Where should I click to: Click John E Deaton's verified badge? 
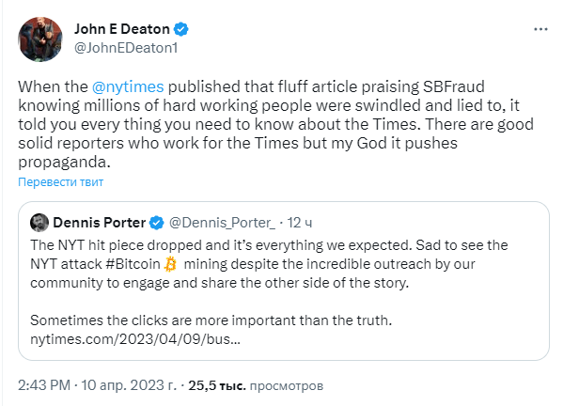pos(181,29)
